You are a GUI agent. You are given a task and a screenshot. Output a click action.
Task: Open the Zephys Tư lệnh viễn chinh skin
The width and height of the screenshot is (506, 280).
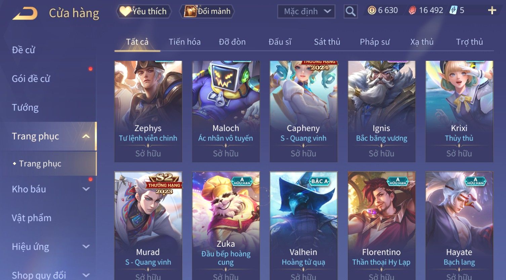pos(148,112)
